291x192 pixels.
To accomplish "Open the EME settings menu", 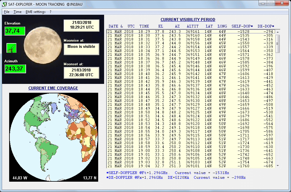I will [x=35, y=12].
